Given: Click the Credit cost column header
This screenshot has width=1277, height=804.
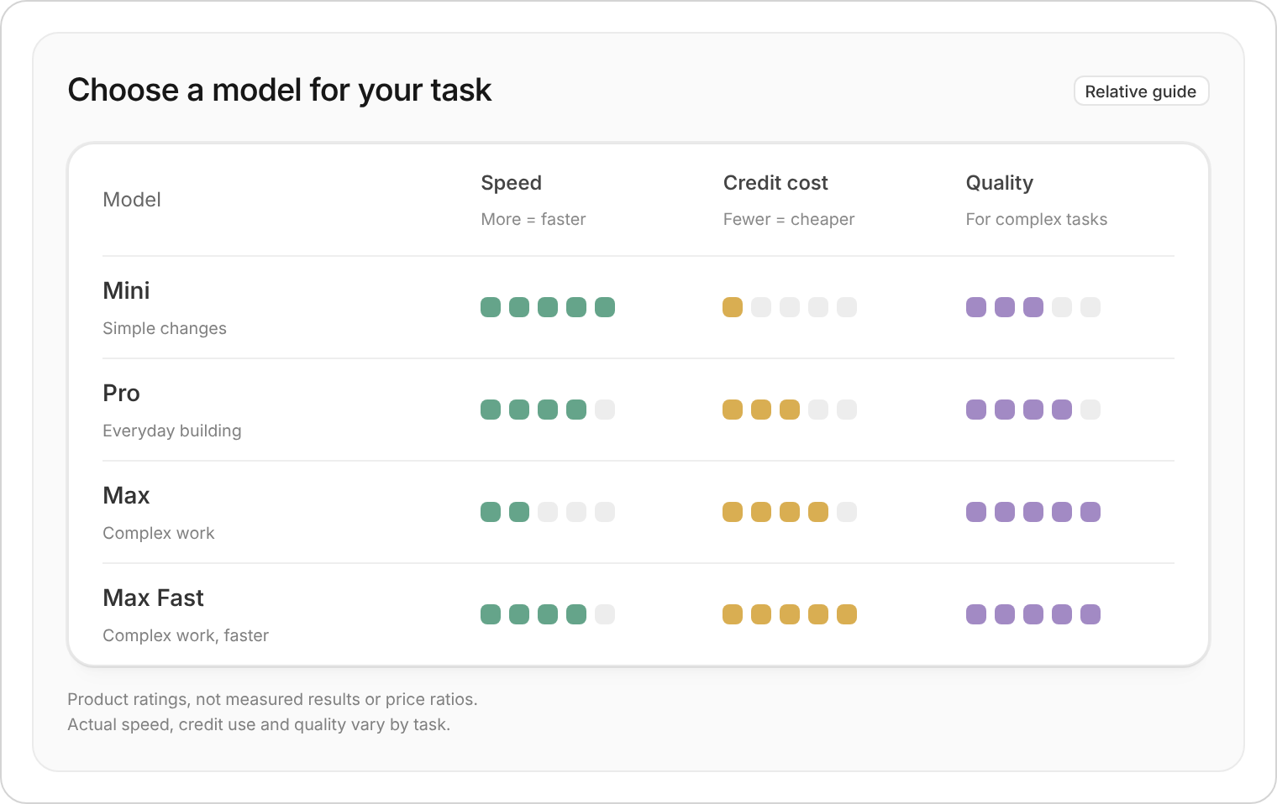Looking at the screenshot, I should (775, 183).
